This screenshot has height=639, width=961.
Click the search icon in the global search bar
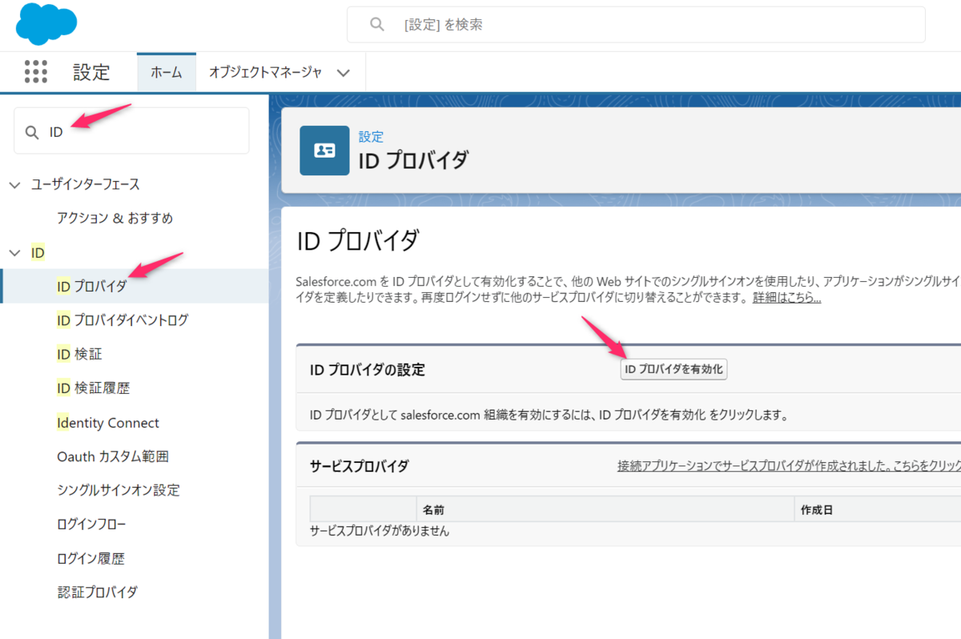[376, 24]
